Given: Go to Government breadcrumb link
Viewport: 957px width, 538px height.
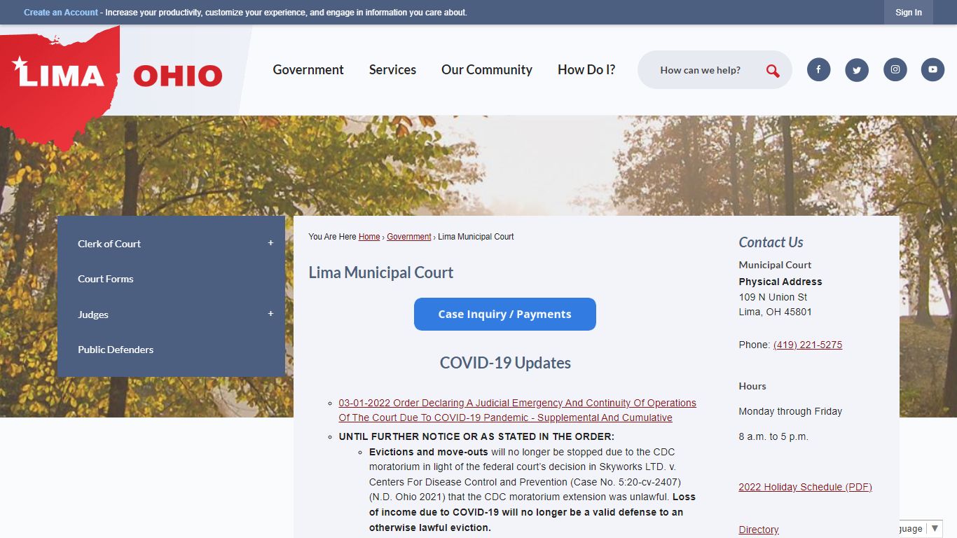Looking at the screenshot, I should [x=409, y=237].
